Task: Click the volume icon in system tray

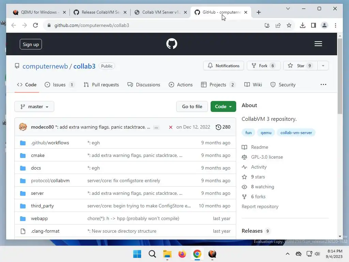Action: (317, 254)
